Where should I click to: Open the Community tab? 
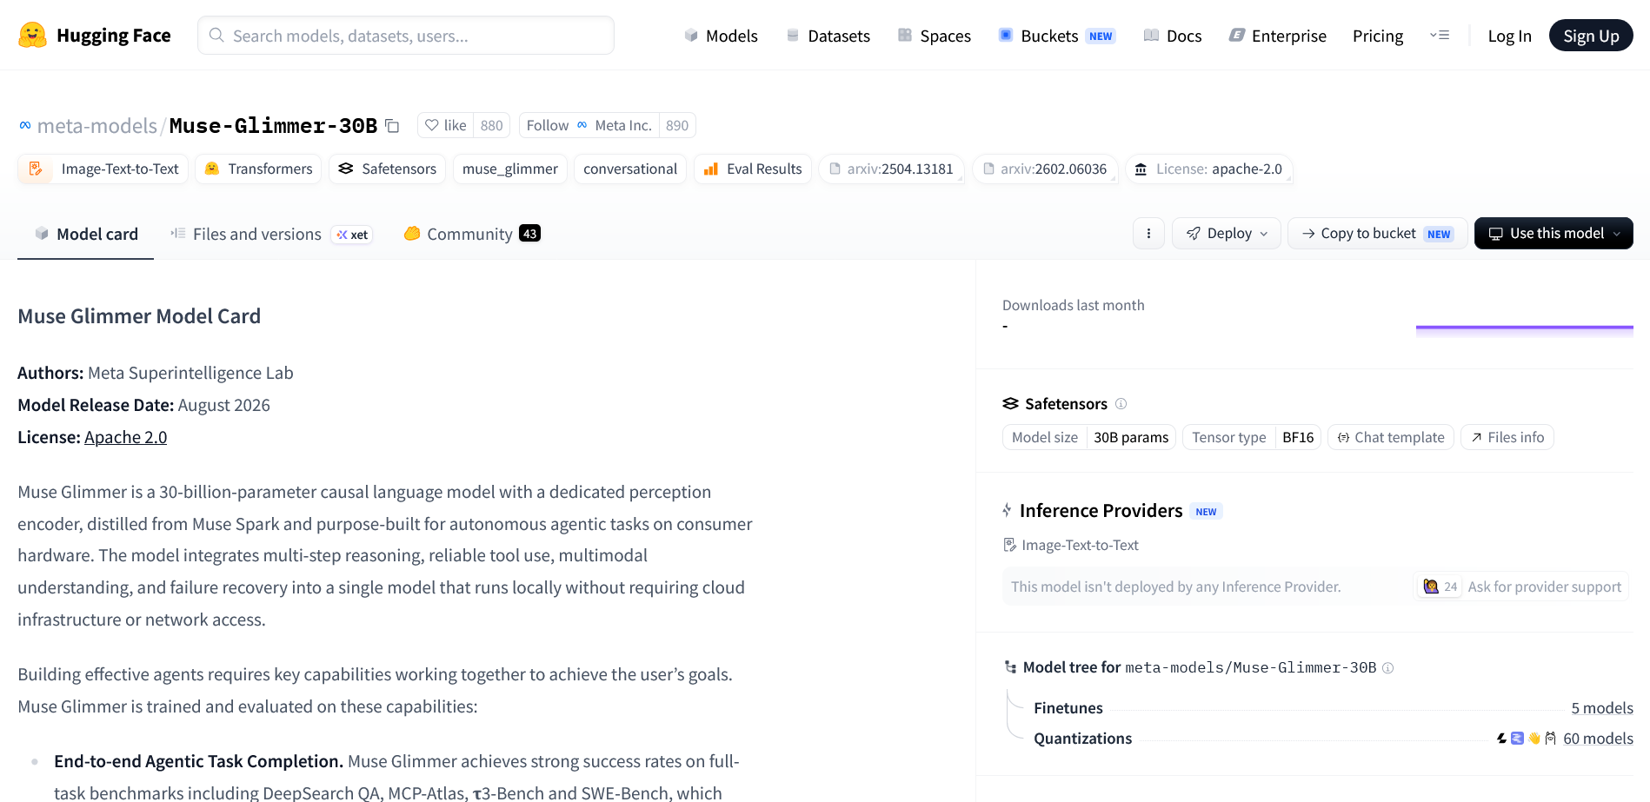[x=472, y=234]
